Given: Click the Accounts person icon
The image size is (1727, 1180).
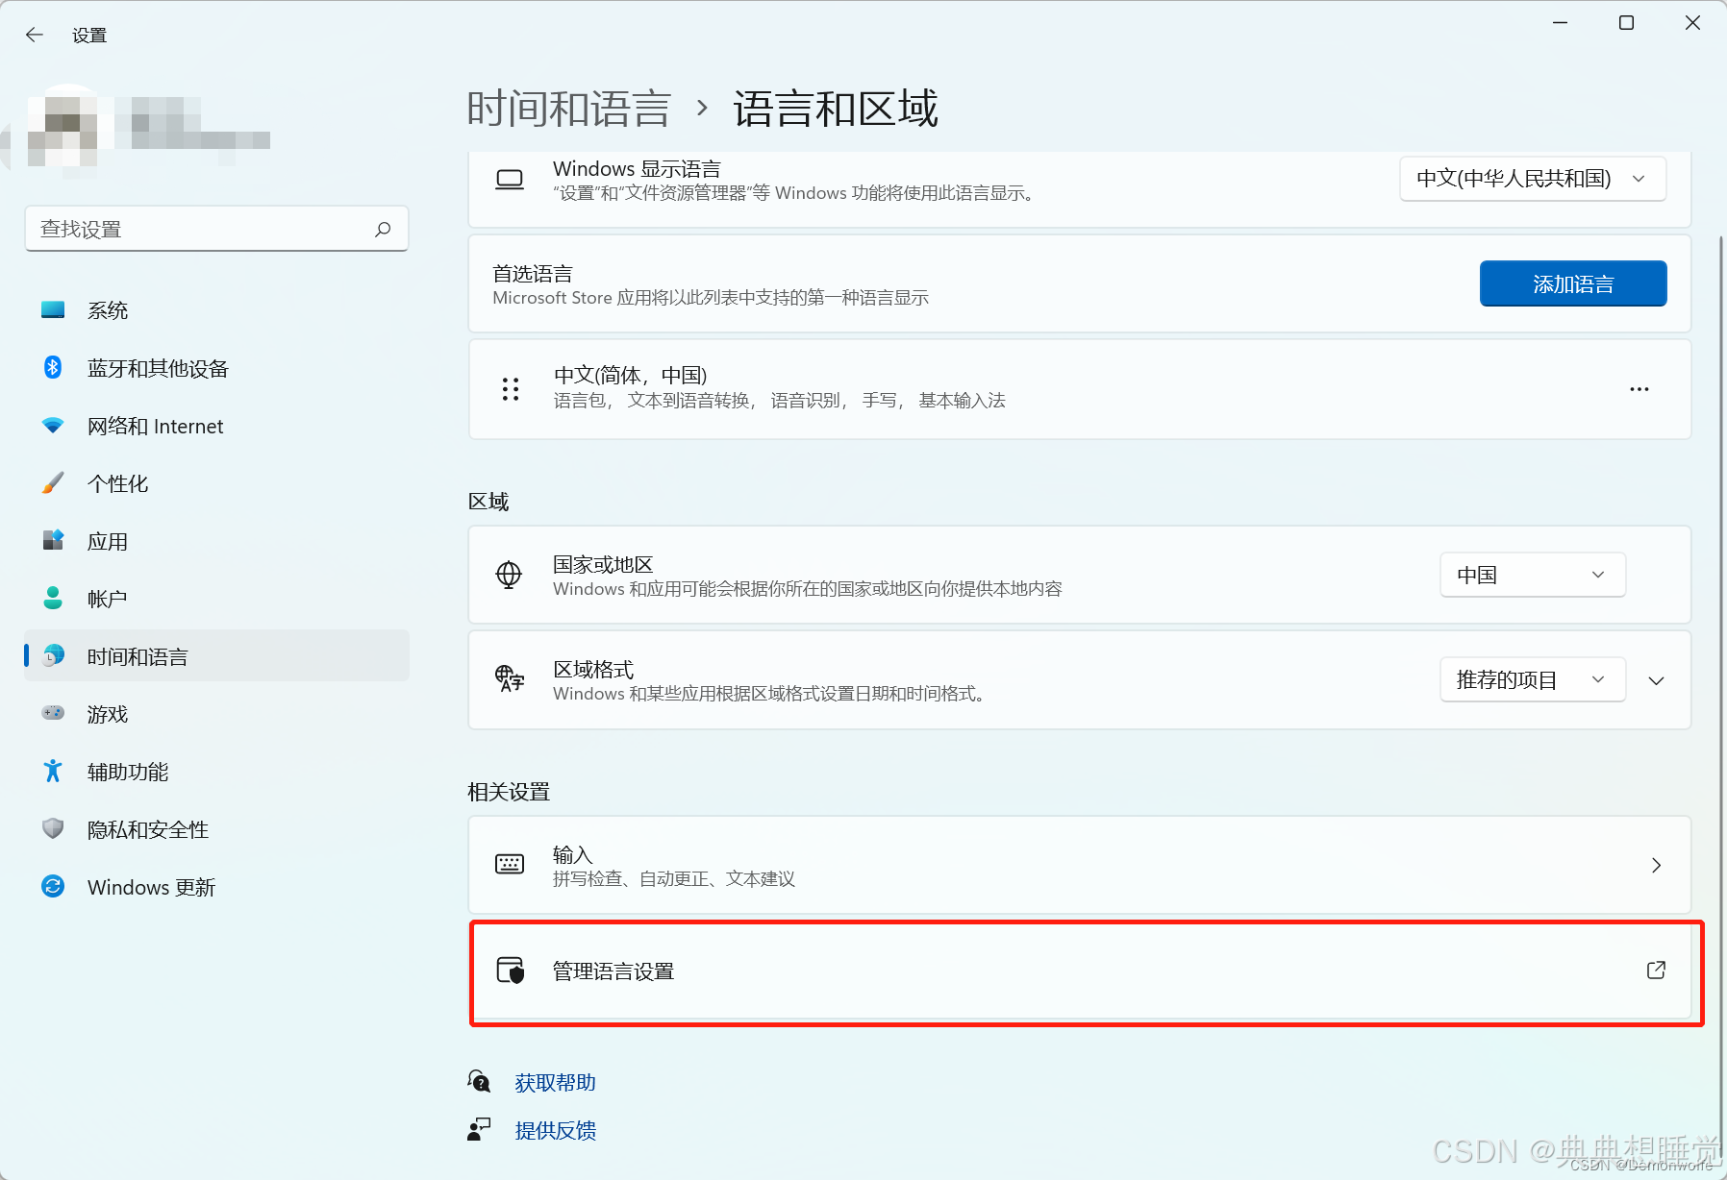Looking at the screenshot, I should [53, 598].
